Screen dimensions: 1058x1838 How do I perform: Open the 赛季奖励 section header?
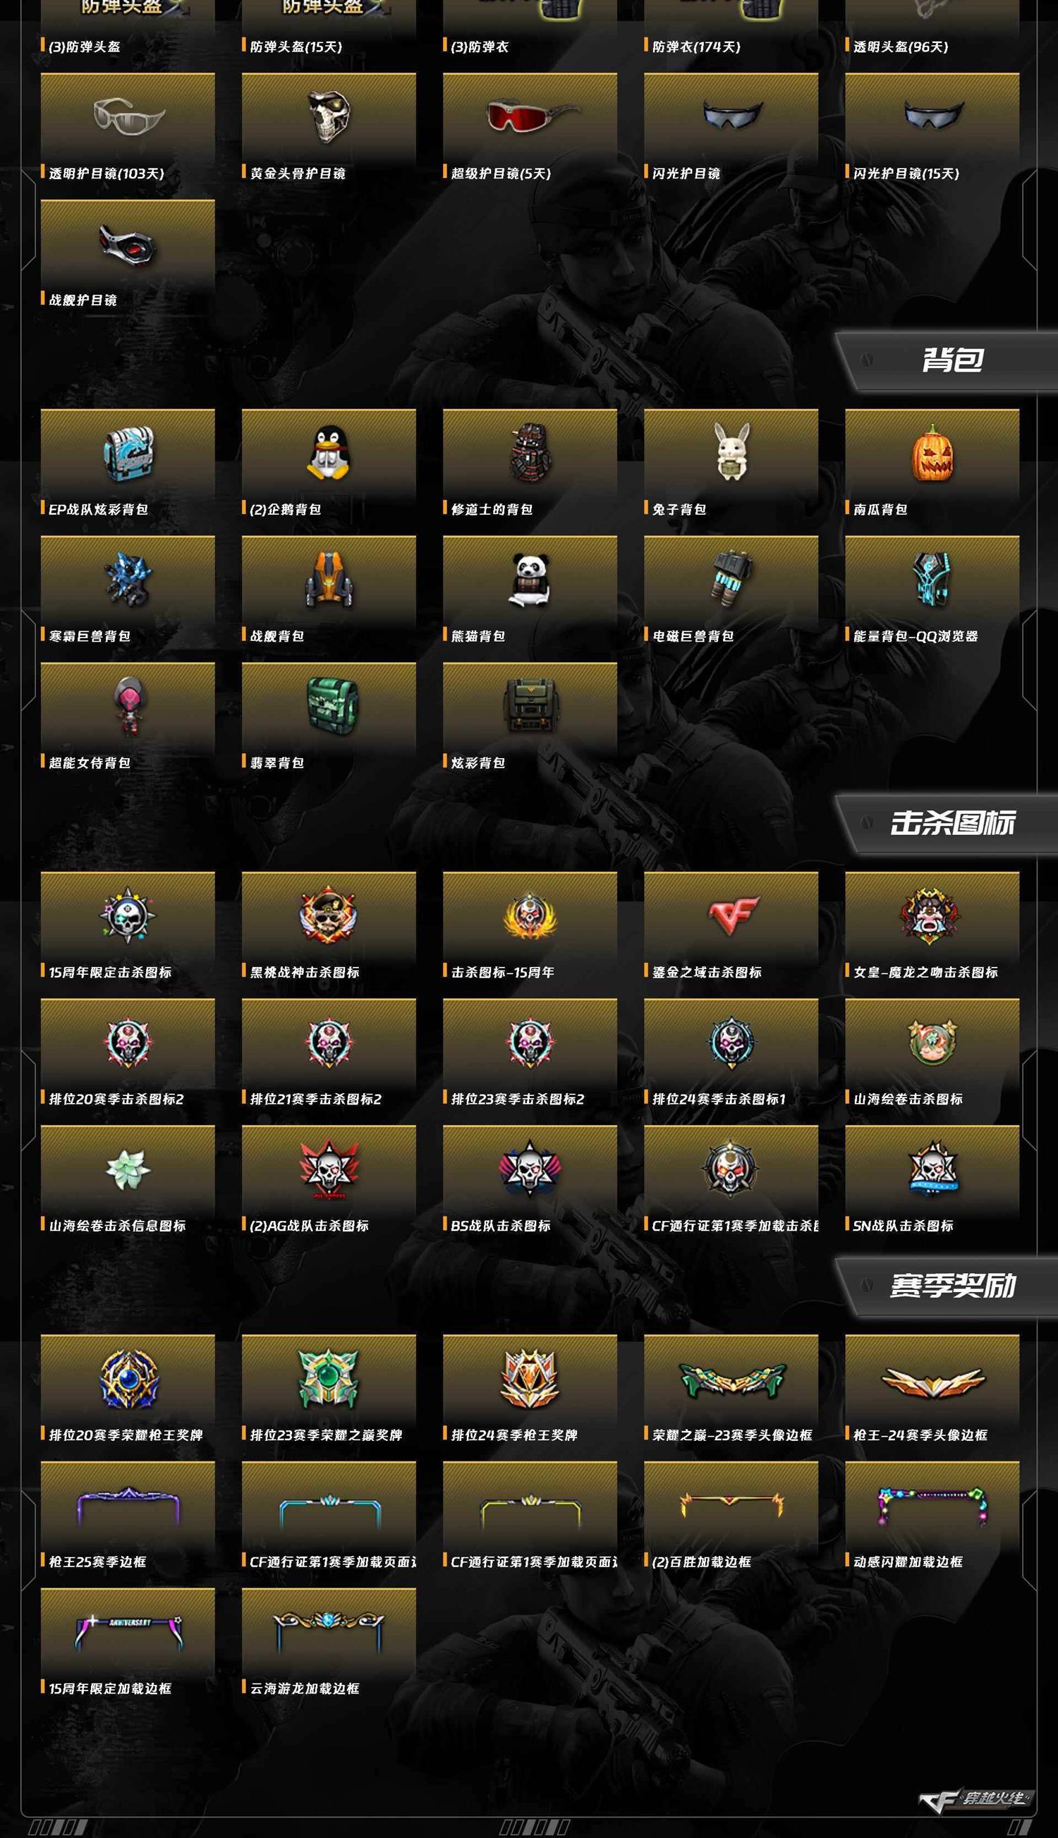(946, 1286)
